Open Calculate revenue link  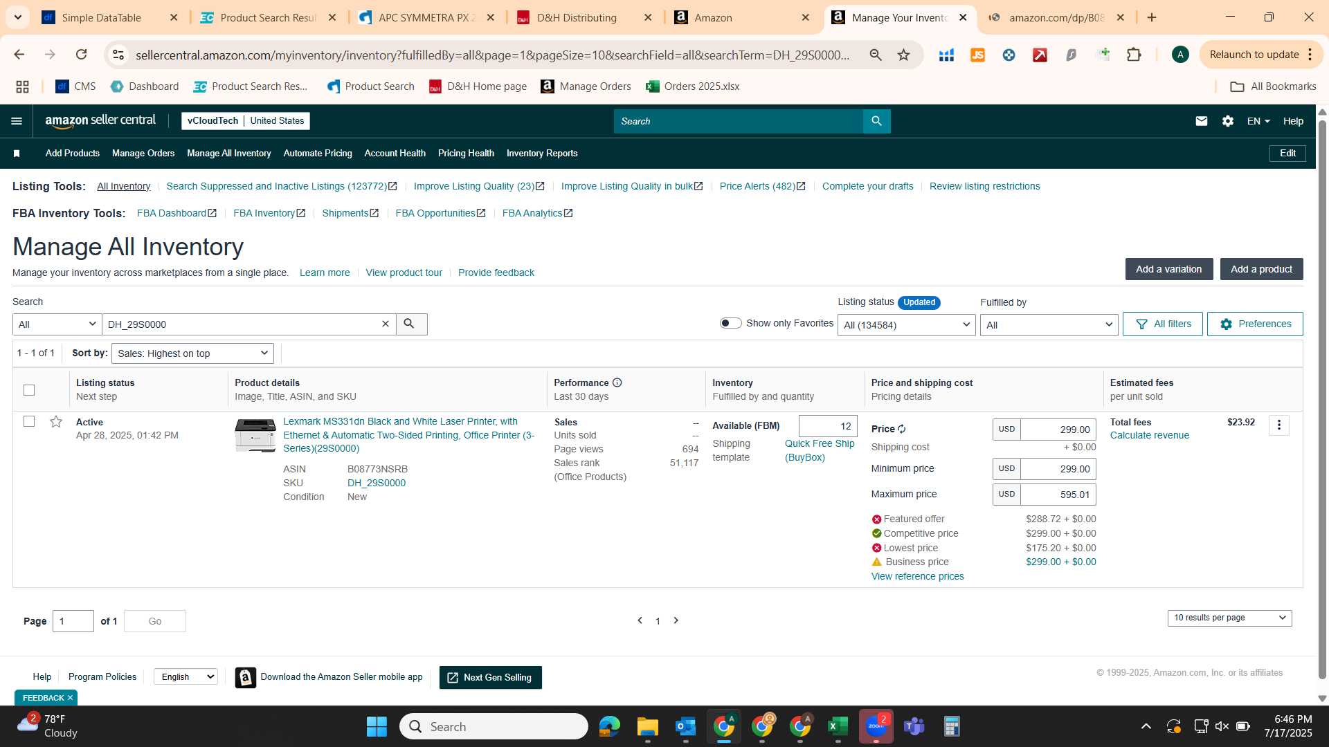[x=1150, y=435]
